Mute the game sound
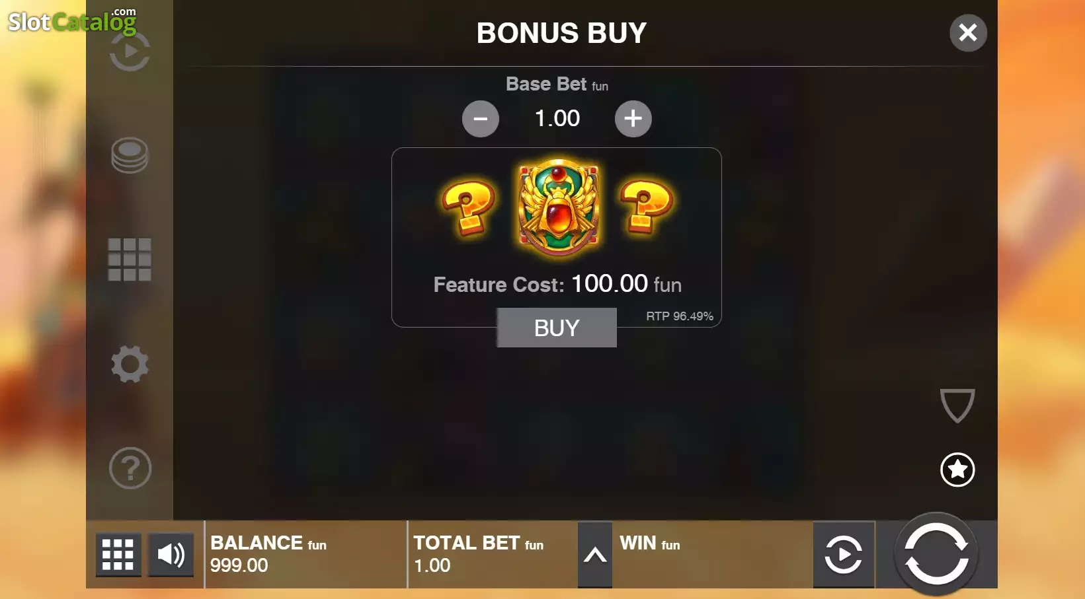Viewport: 1085px width, 599px height. coord(171,554)
